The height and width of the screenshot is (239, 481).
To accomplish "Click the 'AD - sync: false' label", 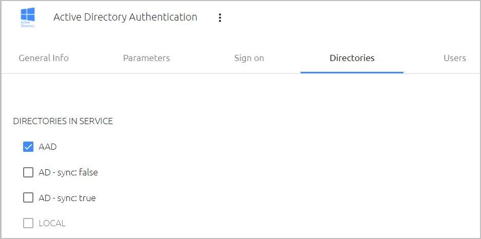I will pyautogui.click(x=68, y=172).
